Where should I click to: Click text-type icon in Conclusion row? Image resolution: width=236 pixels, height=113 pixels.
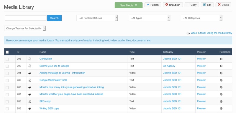point(30,59)
